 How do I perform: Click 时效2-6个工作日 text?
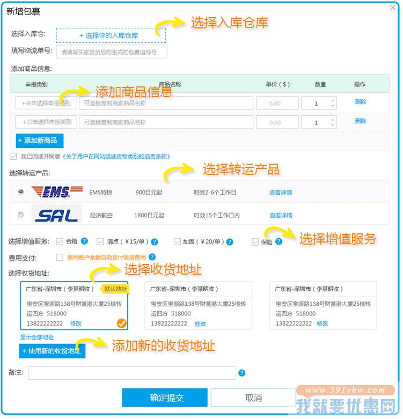[x=215, y=193]
